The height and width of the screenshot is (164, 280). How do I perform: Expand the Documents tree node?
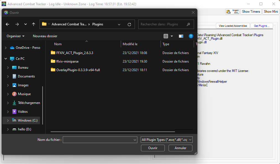(x=8, y=76)
